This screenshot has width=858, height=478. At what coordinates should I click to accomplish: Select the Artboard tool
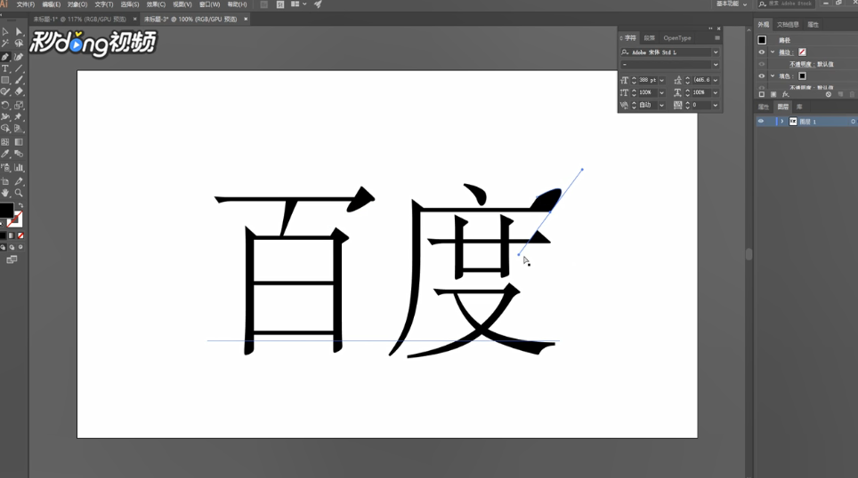5,181
